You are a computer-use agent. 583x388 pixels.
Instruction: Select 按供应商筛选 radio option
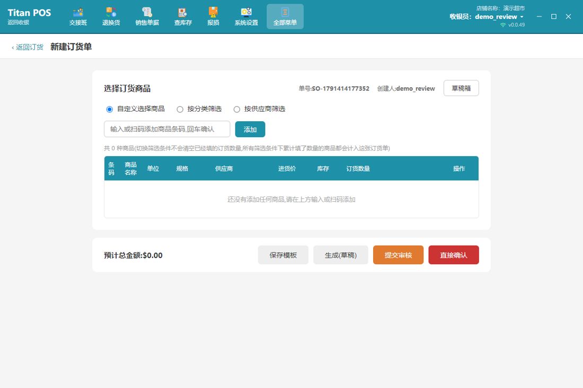pyautogui.click(x=237, y=109)
